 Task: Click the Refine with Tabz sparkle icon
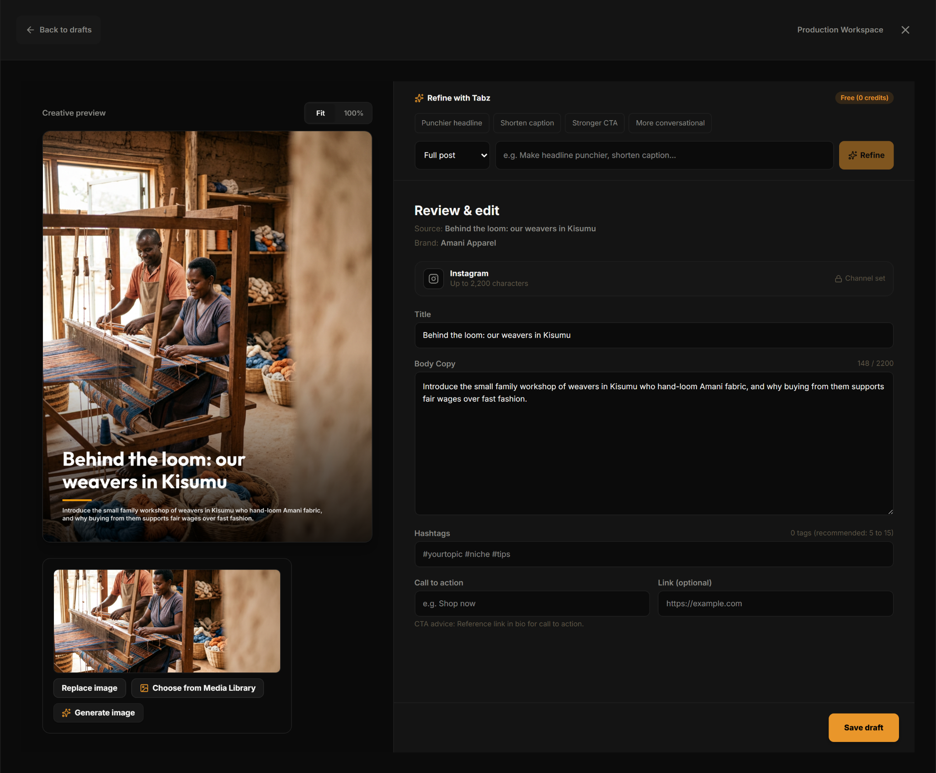[x=419, y=98]
